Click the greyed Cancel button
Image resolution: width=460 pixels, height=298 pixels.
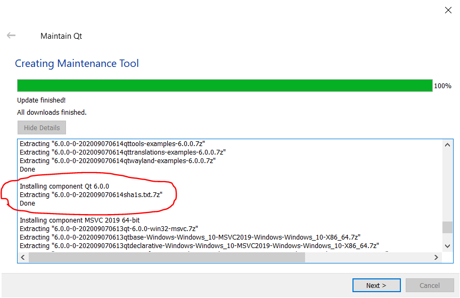coord(430,285)
